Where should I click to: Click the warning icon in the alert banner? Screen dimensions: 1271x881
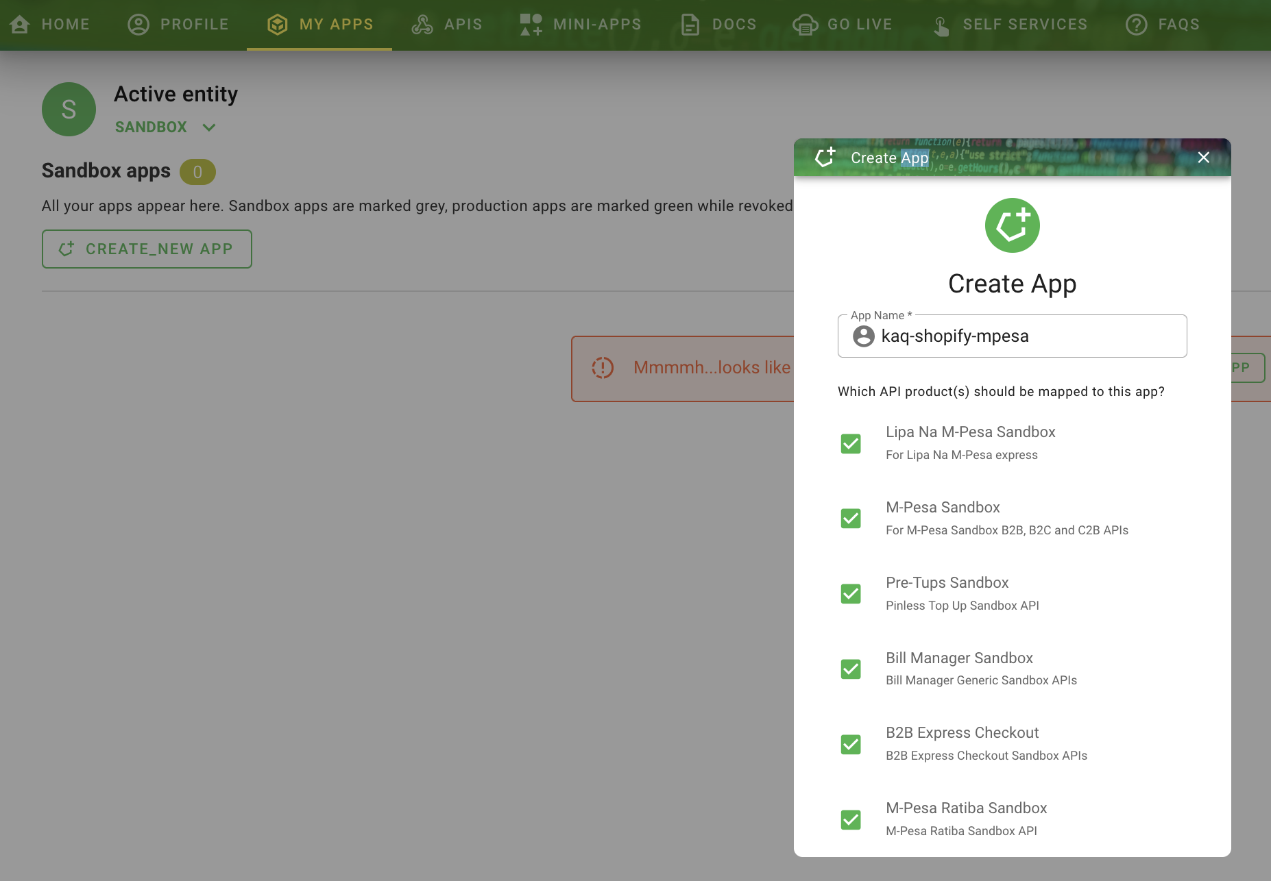(x=603, y=368)
